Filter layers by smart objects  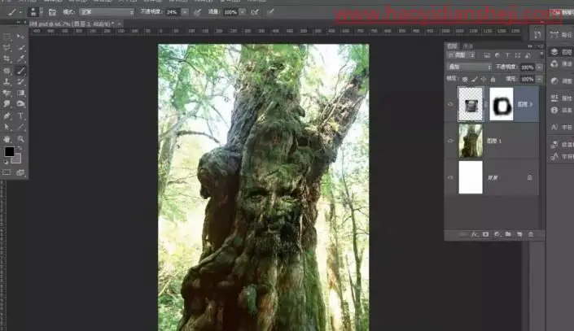[x=528, y=55]
